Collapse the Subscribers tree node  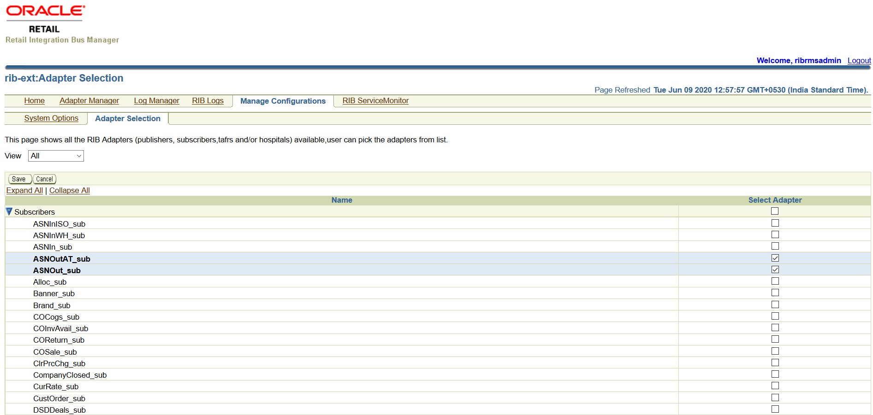(9, 211)
